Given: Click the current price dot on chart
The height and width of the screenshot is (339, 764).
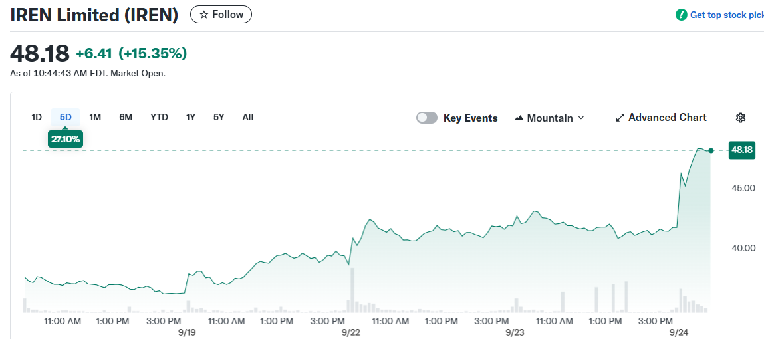Looking at the screenshot, I should coord(711,151).
